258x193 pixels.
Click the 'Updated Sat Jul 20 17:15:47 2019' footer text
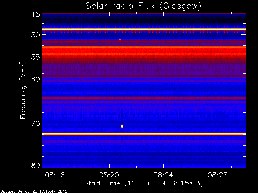pyautogui.click(x=33, y=191)
